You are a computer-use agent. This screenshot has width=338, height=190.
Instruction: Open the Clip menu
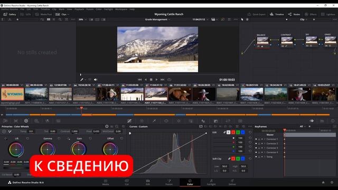coord(54,9)
